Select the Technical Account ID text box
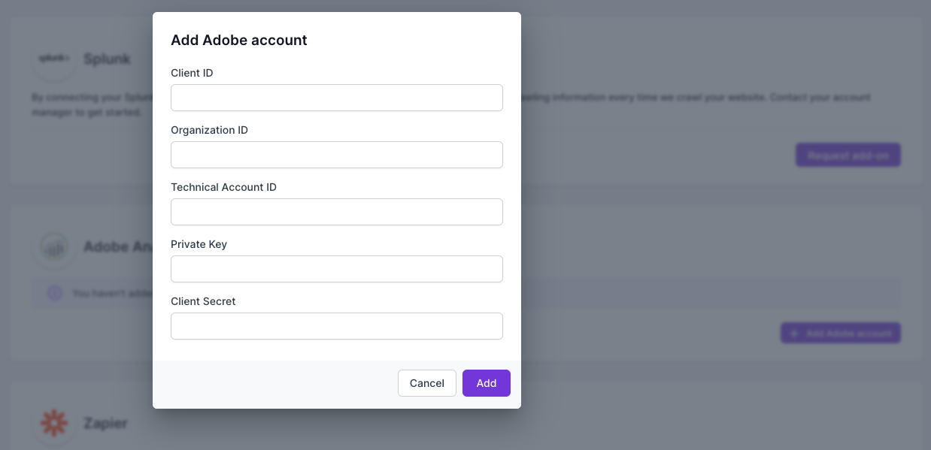The height and width of the screenshot is (450, 931). [336, 212]
